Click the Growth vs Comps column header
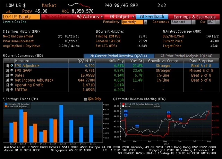 pos(163,61)
